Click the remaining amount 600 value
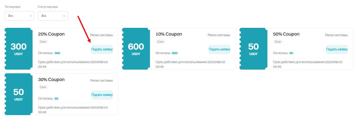The width and height of the screenshot is (356, 129). (174, 53)
